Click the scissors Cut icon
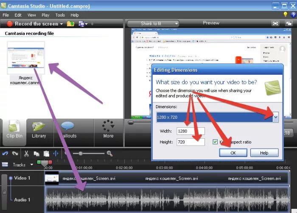 click(x=26, y=154)
